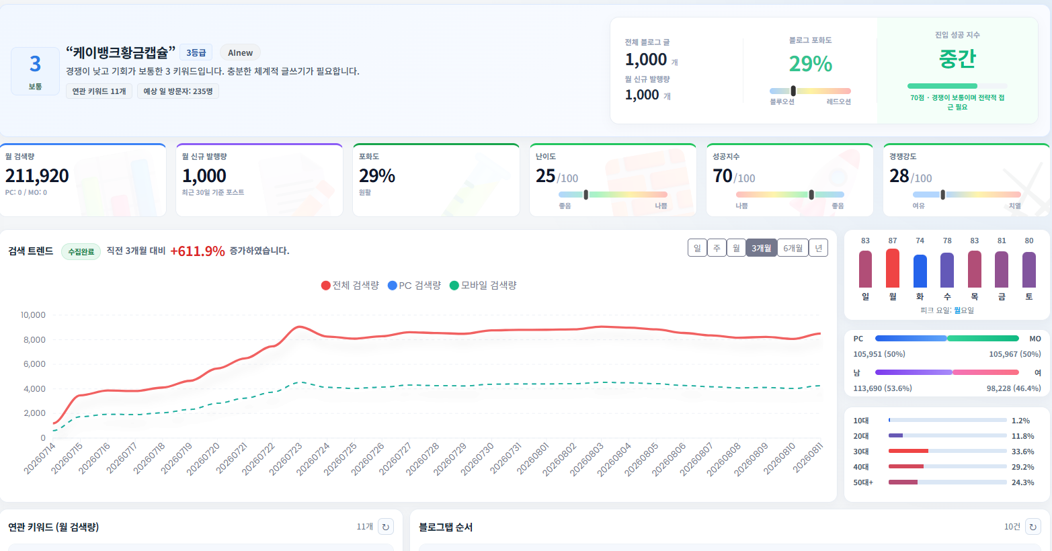Switch trend range to 일

pyautogui.click(x=697, y=248)
